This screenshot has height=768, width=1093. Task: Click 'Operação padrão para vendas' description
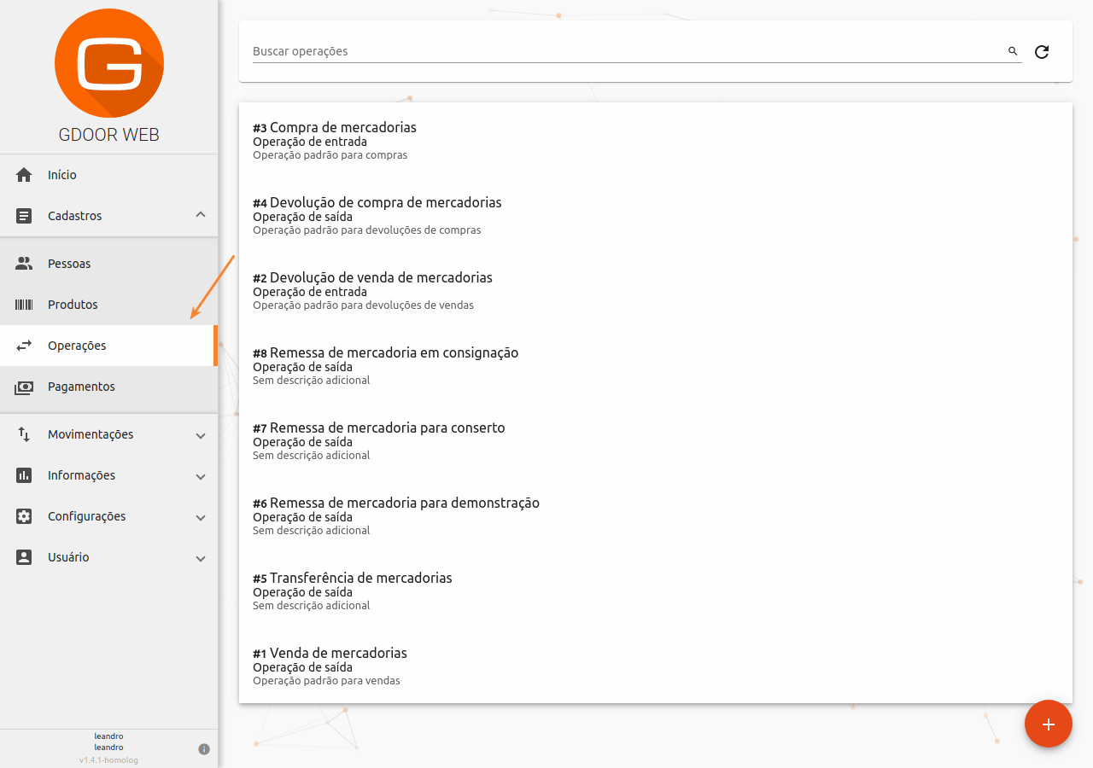coord(326,681)
